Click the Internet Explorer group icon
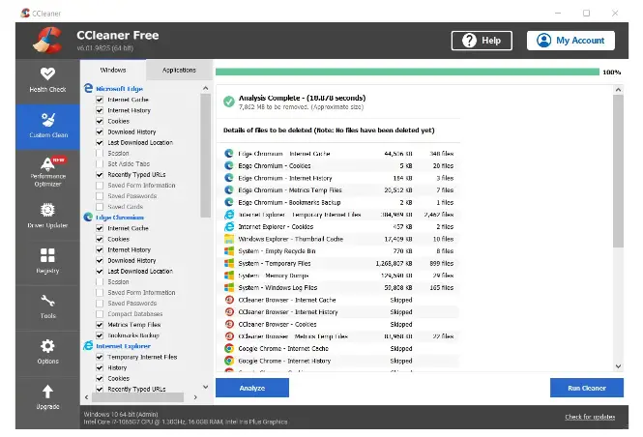The image size is (643, 437). (88, 345)
